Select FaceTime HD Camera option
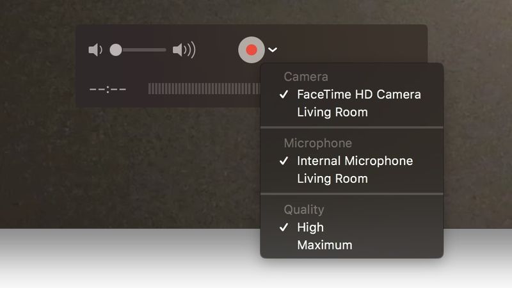 click(351, 94)
